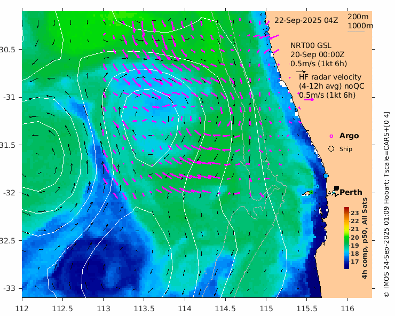Click the 30.5 latitude axis label
395x316 pixels.
[7, 50]
